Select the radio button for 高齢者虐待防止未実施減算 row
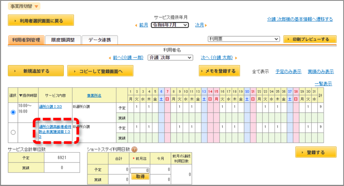The image size is (344, 186). (13, 132)
